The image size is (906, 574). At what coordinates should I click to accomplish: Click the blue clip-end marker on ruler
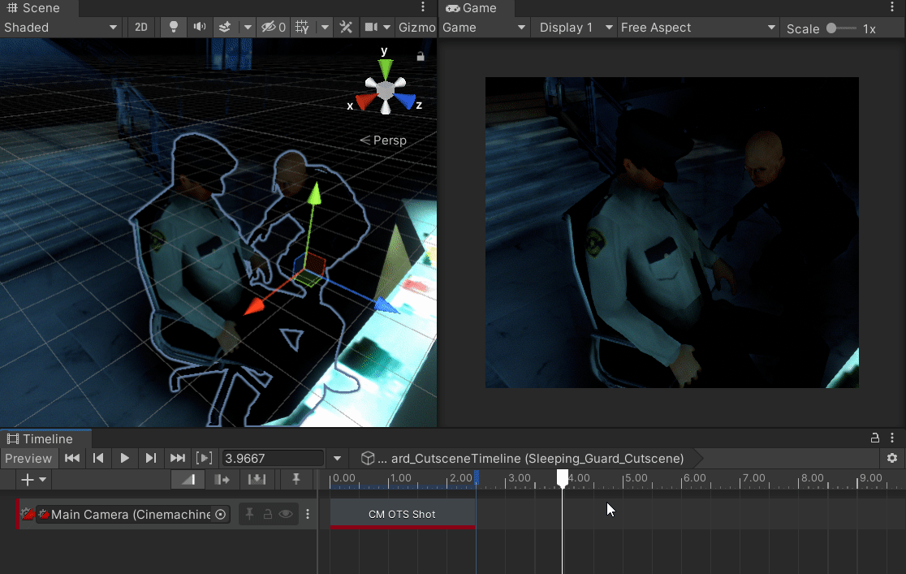(x=476, y=477)
